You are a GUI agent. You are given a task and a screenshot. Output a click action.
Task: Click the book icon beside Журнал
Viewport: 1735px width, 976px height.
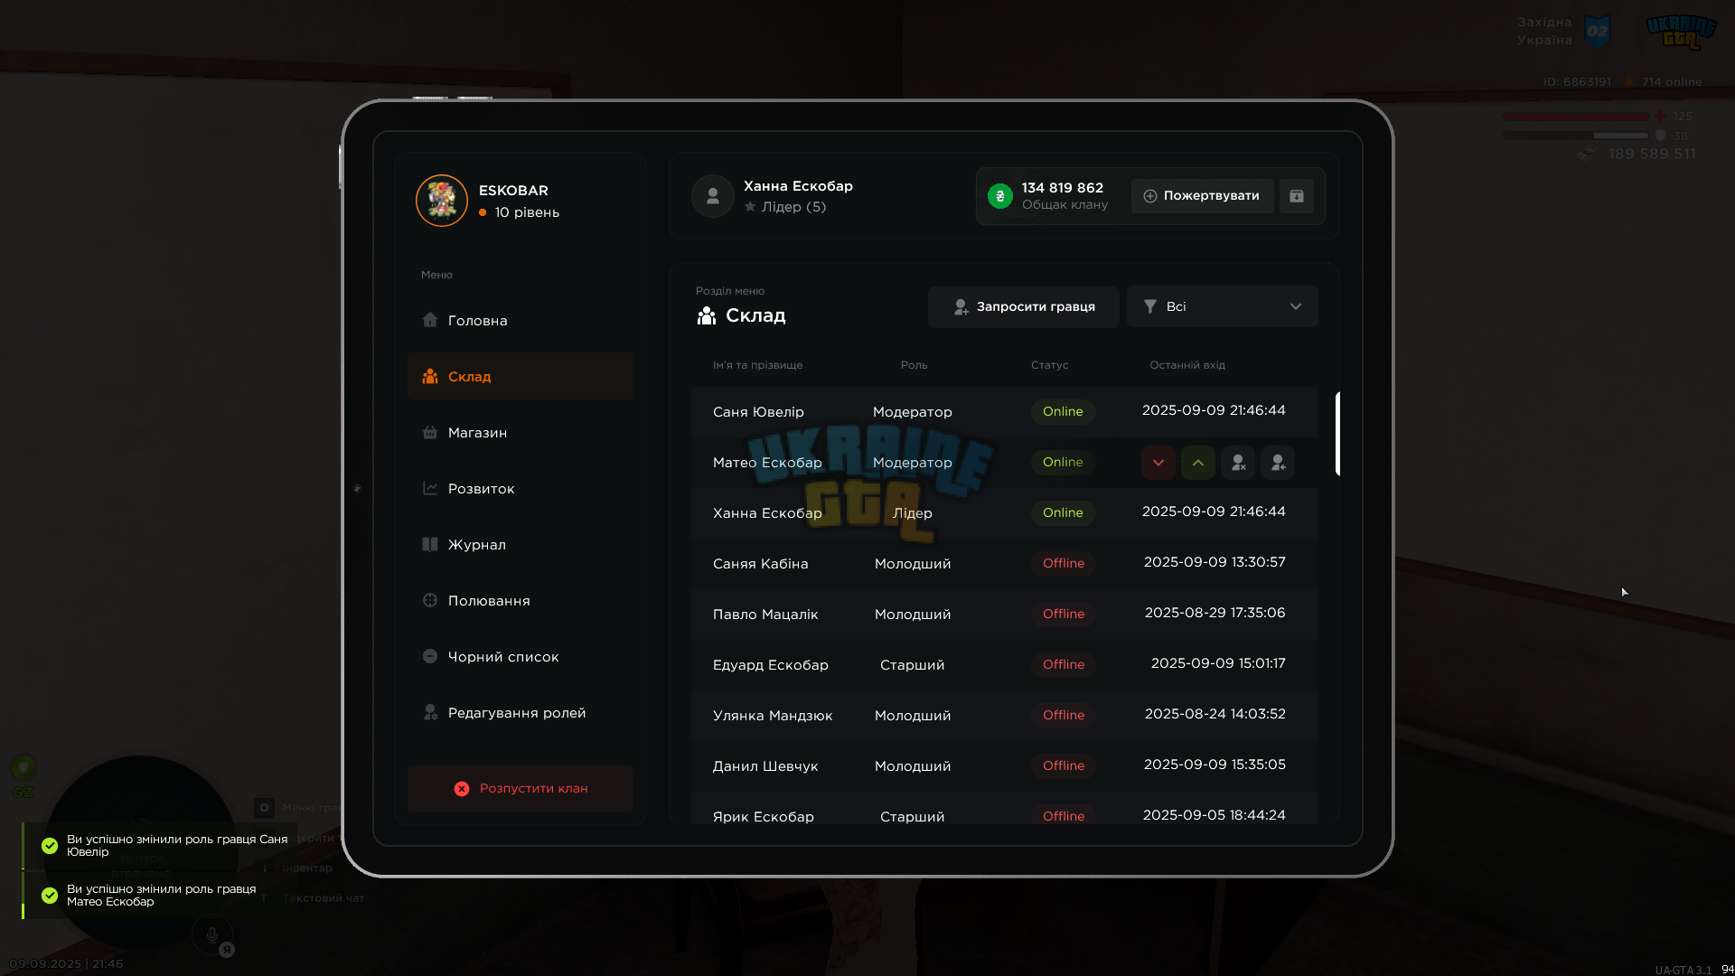point(430,544)
